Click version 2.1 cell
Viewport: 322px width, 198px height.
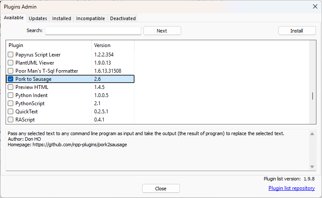pos(97,103)
